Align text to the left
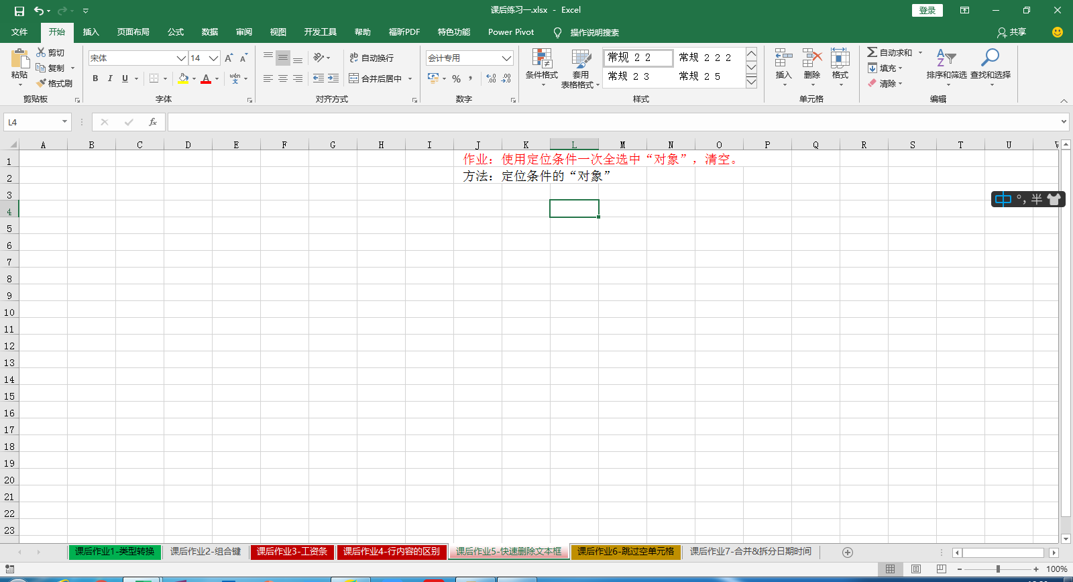 click(268, 78)
